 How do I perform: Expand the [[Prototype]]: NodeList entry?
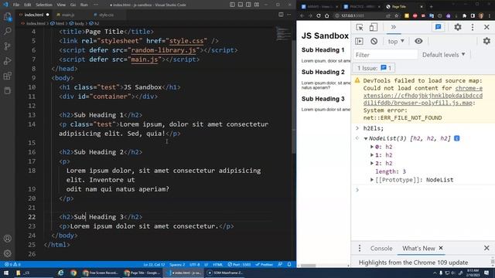tap(372, 180)
